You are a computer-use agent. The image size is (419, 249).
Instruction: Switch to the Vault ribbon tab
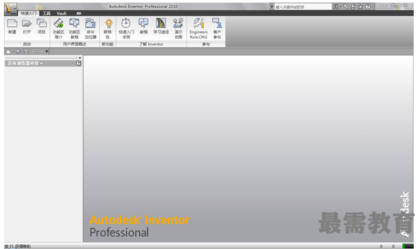click(62, 13)
